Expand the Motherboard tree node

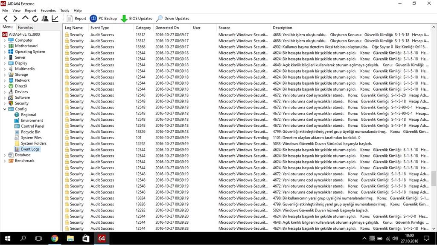(x=4, y=46)
